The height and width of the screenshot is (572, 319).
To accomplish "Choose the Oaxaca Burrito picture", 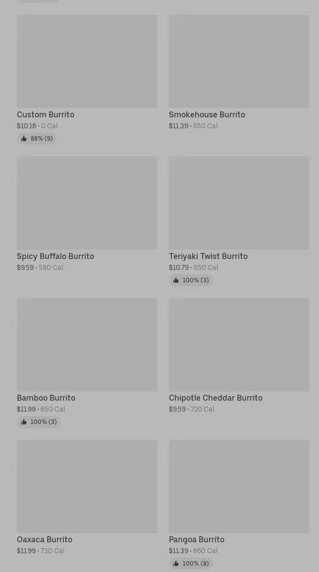I will pos(87,486).
